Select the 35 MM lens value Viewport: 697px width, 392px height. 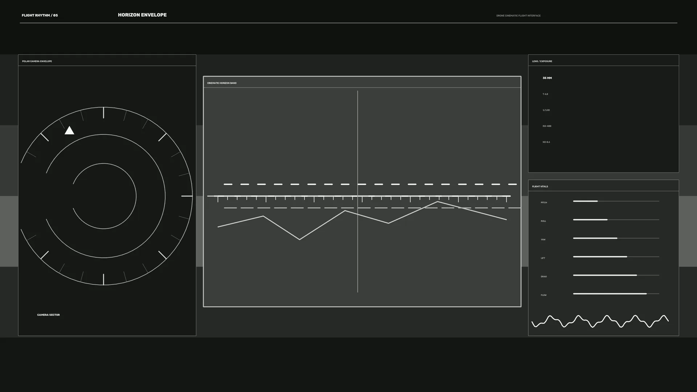point(547,78)
